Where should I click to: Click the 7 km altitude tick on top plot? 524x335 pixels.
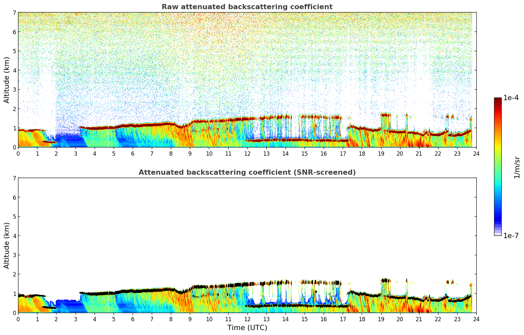point(14,12)
